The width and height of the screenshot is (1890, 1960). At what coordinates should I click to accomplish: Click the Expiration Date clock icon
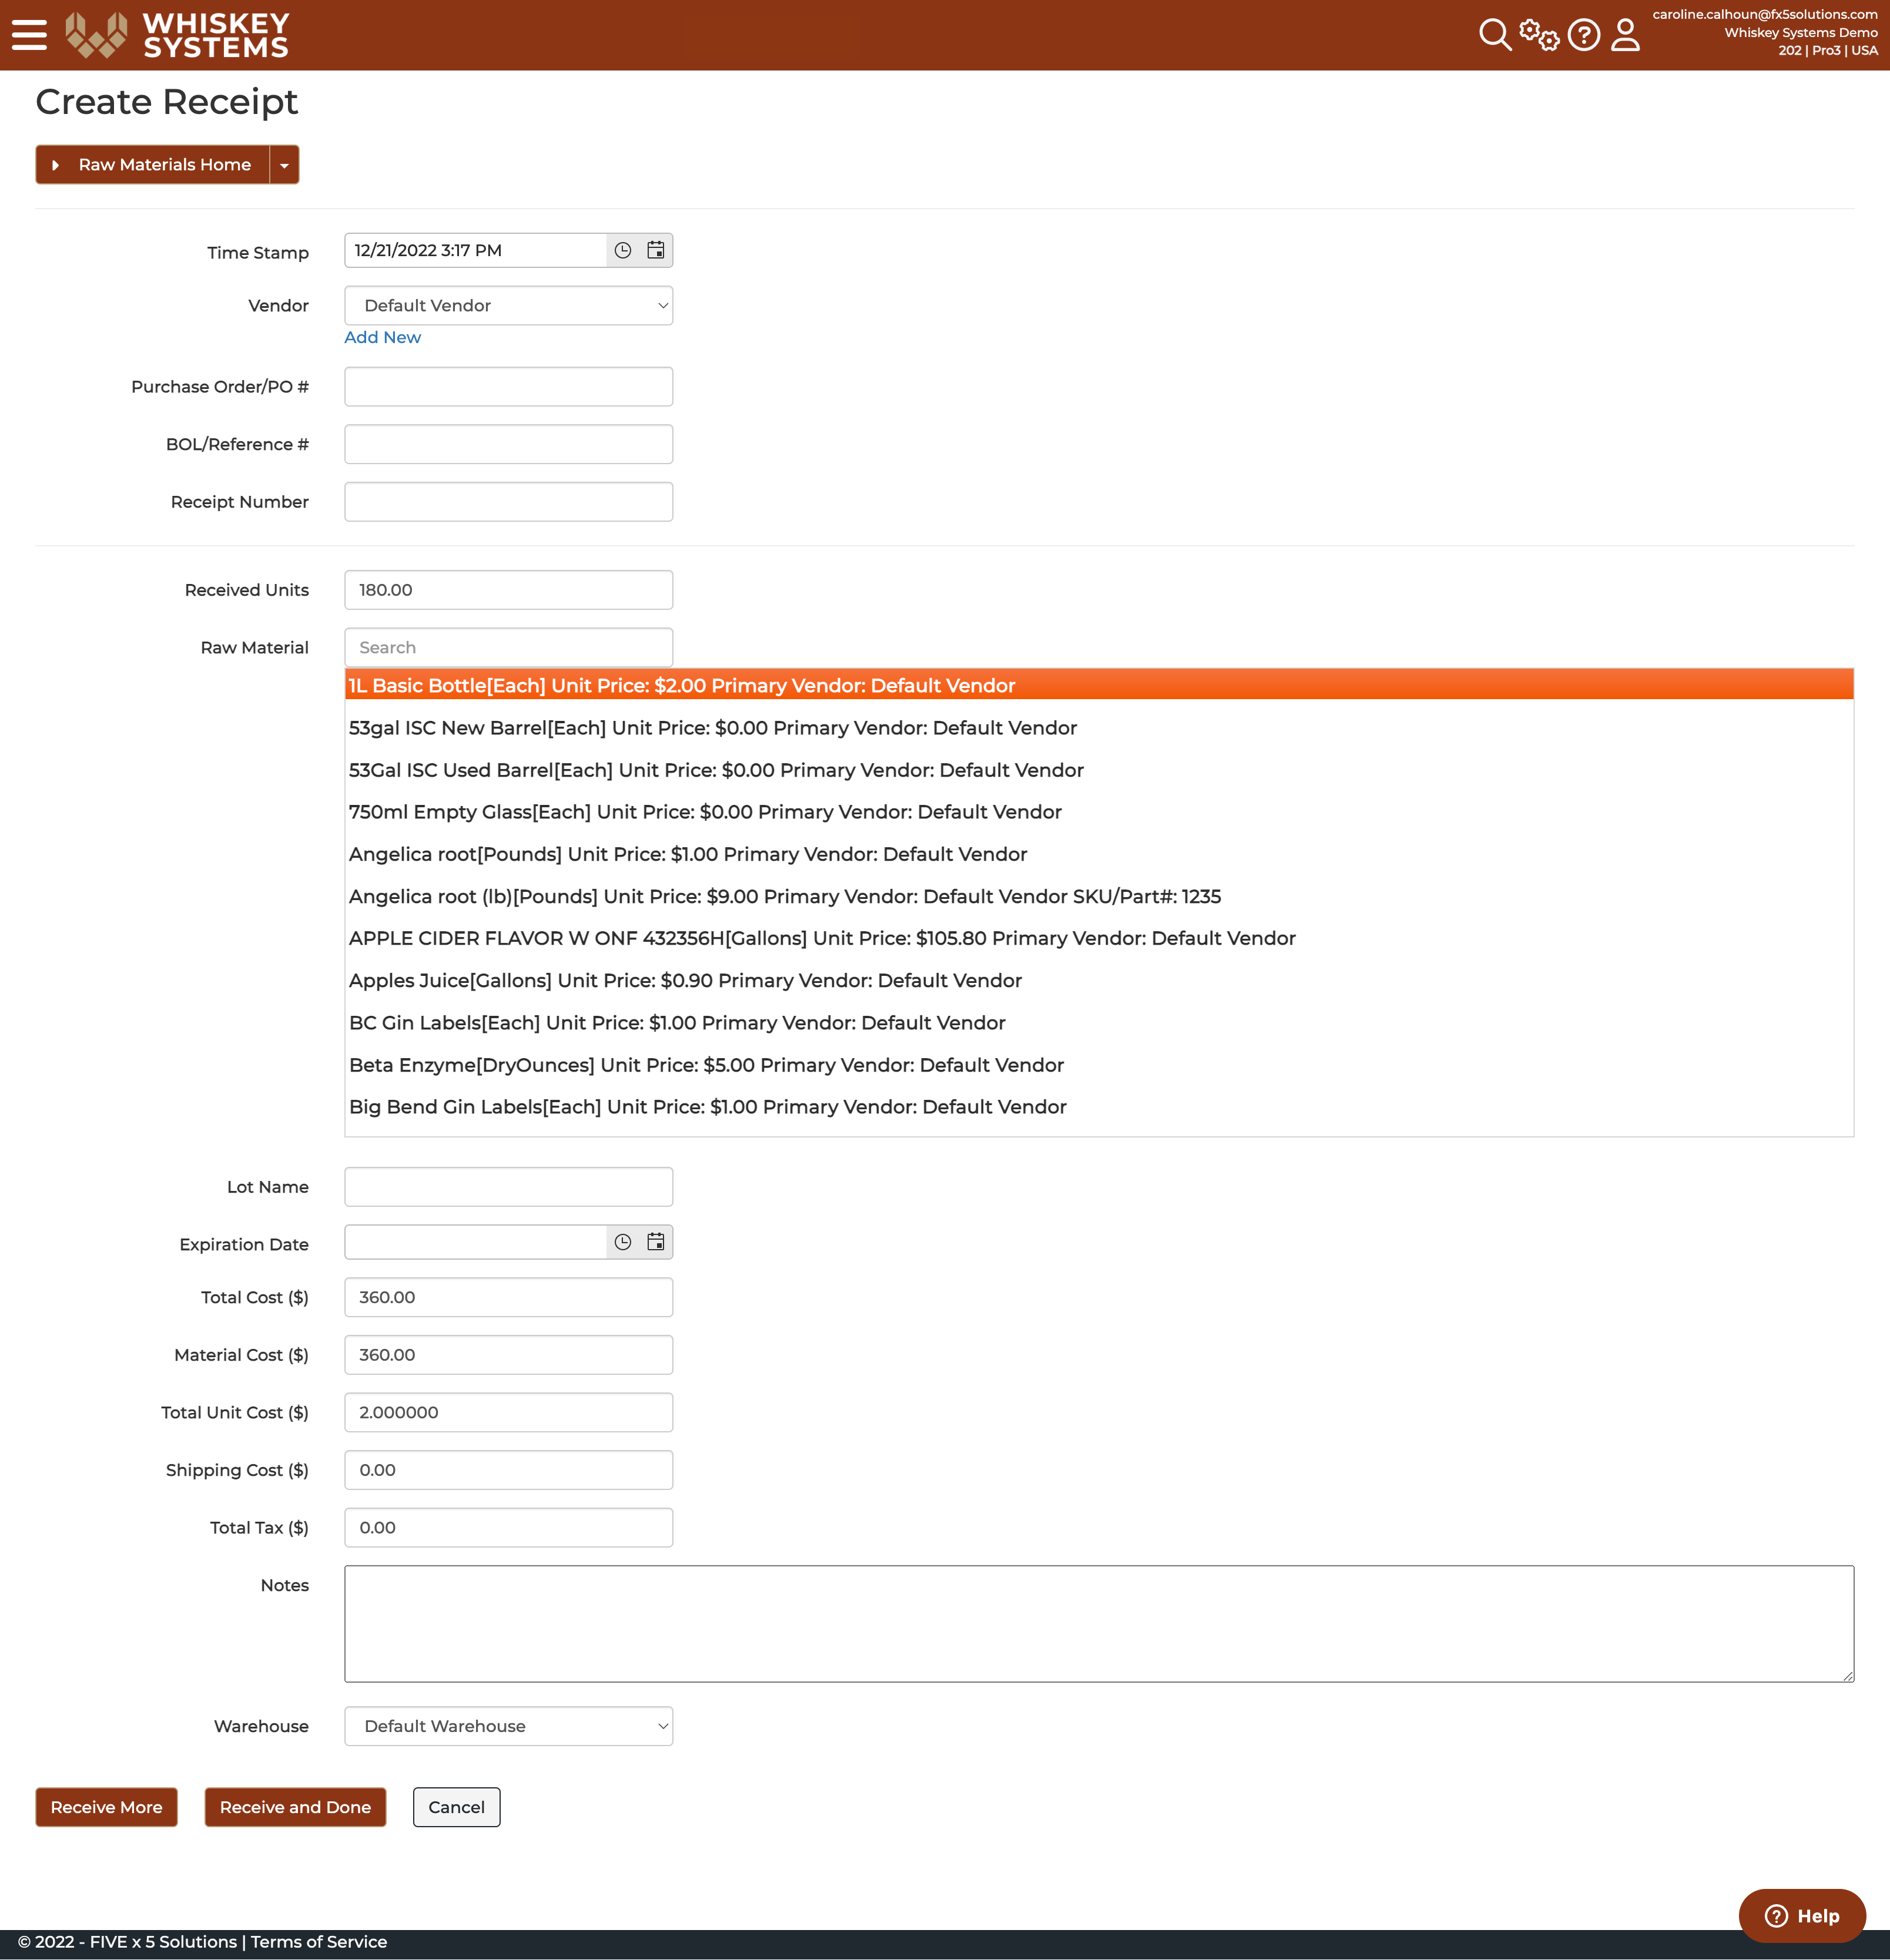coord(622,1242)
